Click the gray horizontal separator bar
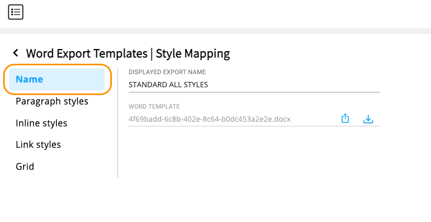431x222 pixels. (216, 31)
